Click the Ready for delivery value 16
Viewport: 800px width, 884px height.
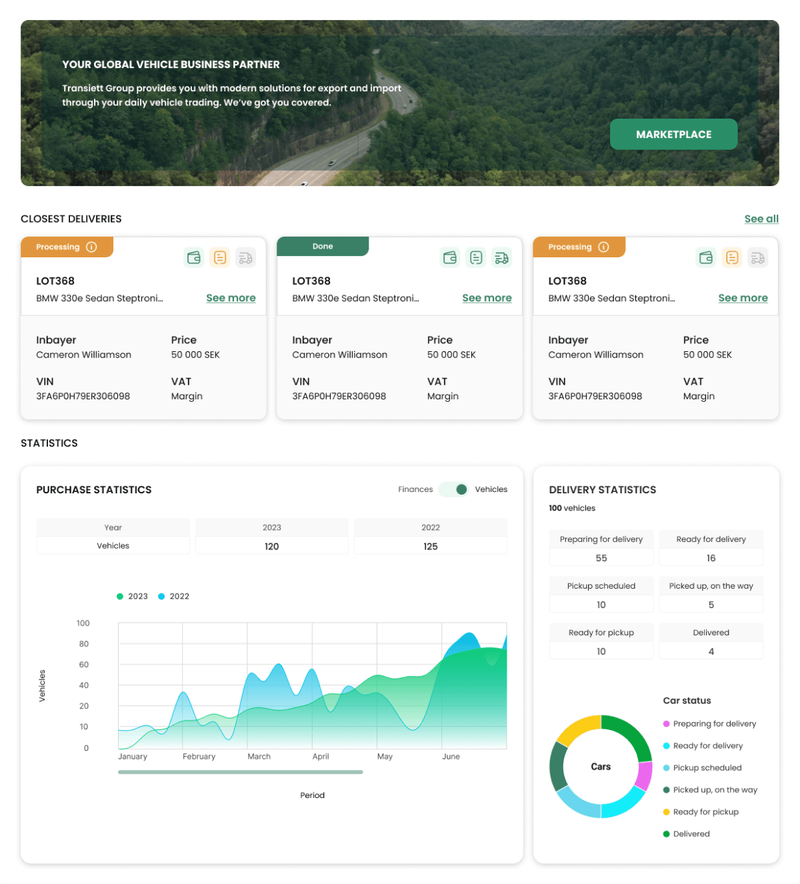click(x=711, y=558)
